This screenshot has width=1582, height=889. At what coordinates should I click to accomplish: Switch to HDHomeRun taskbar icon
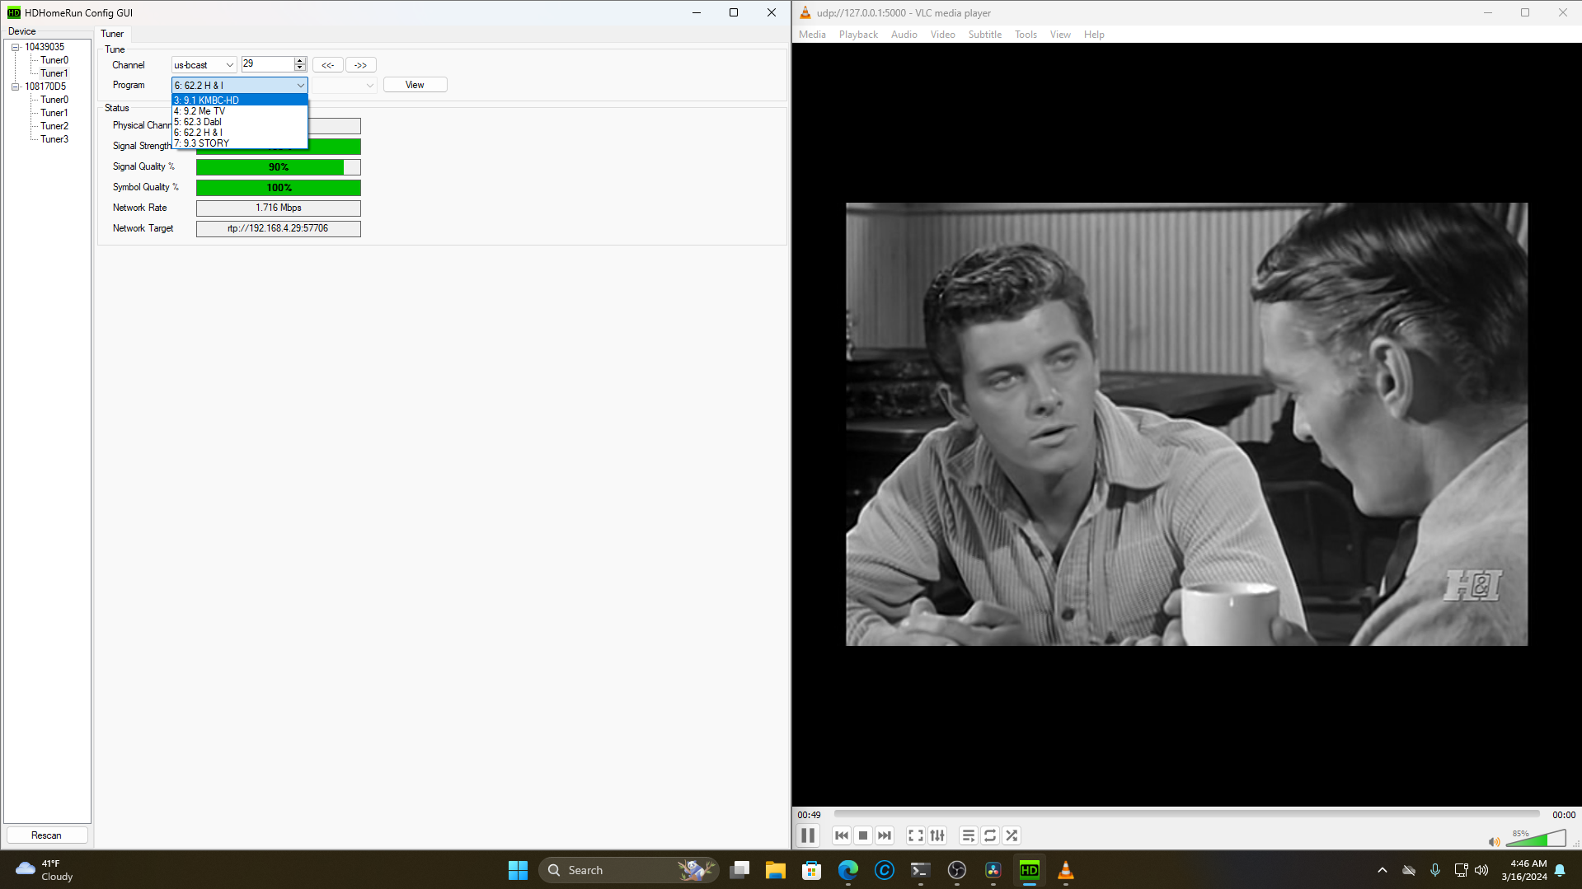point(1030,870)
